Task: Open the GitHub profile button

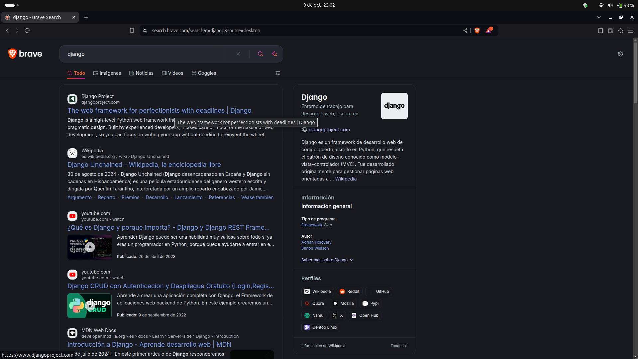Action: (379, 292)
